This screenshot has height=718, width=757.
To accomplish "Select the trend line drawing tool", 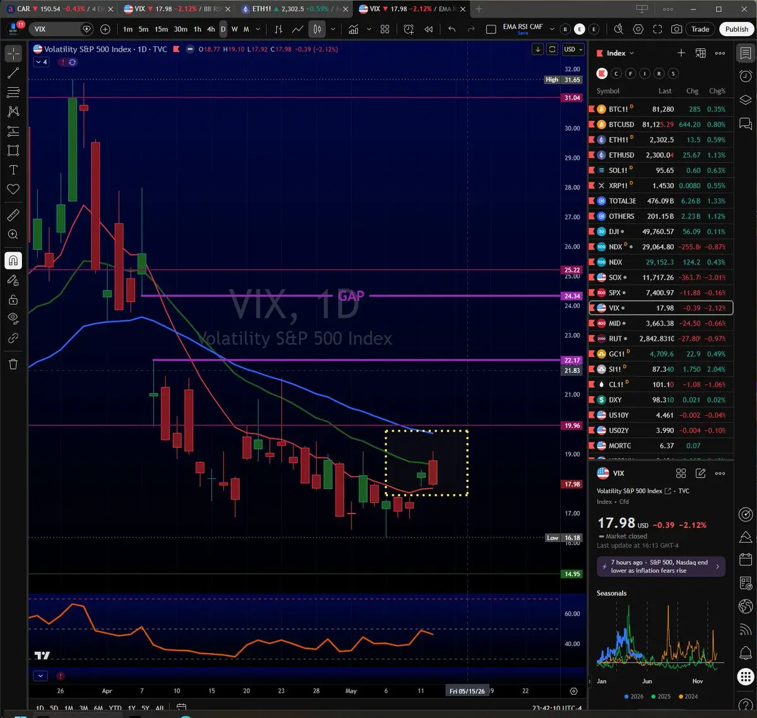I will 13,73.
